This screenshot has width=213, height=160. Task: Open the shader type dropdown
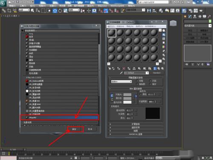tap(121, 81)
